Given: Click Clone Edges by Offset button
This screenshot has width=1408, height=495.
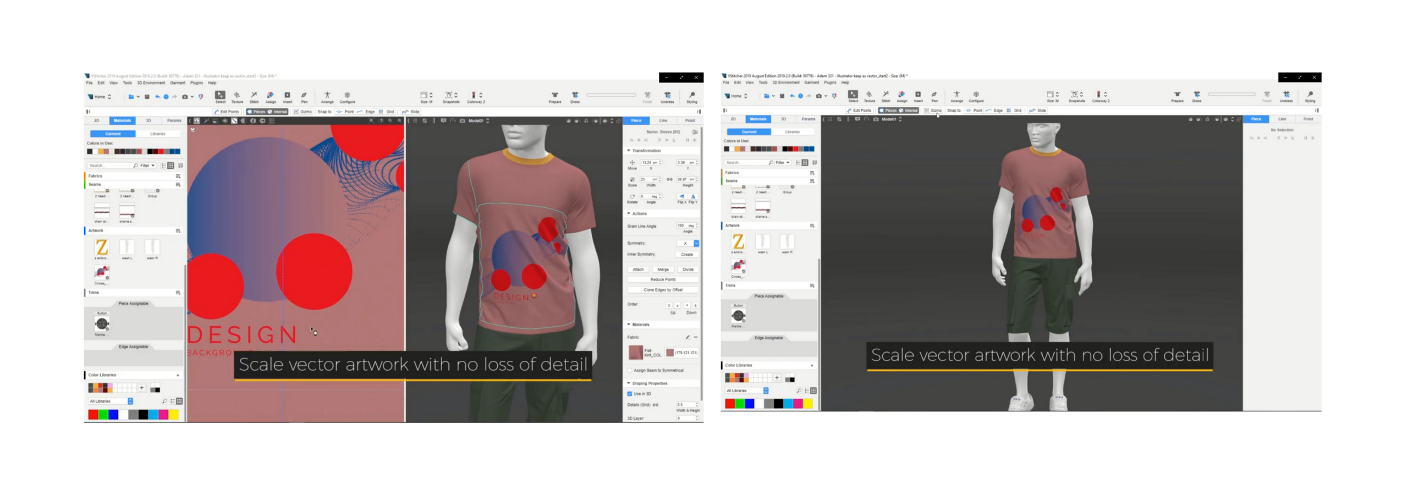Looking at the screenshot, I should [x=663, y=289].
